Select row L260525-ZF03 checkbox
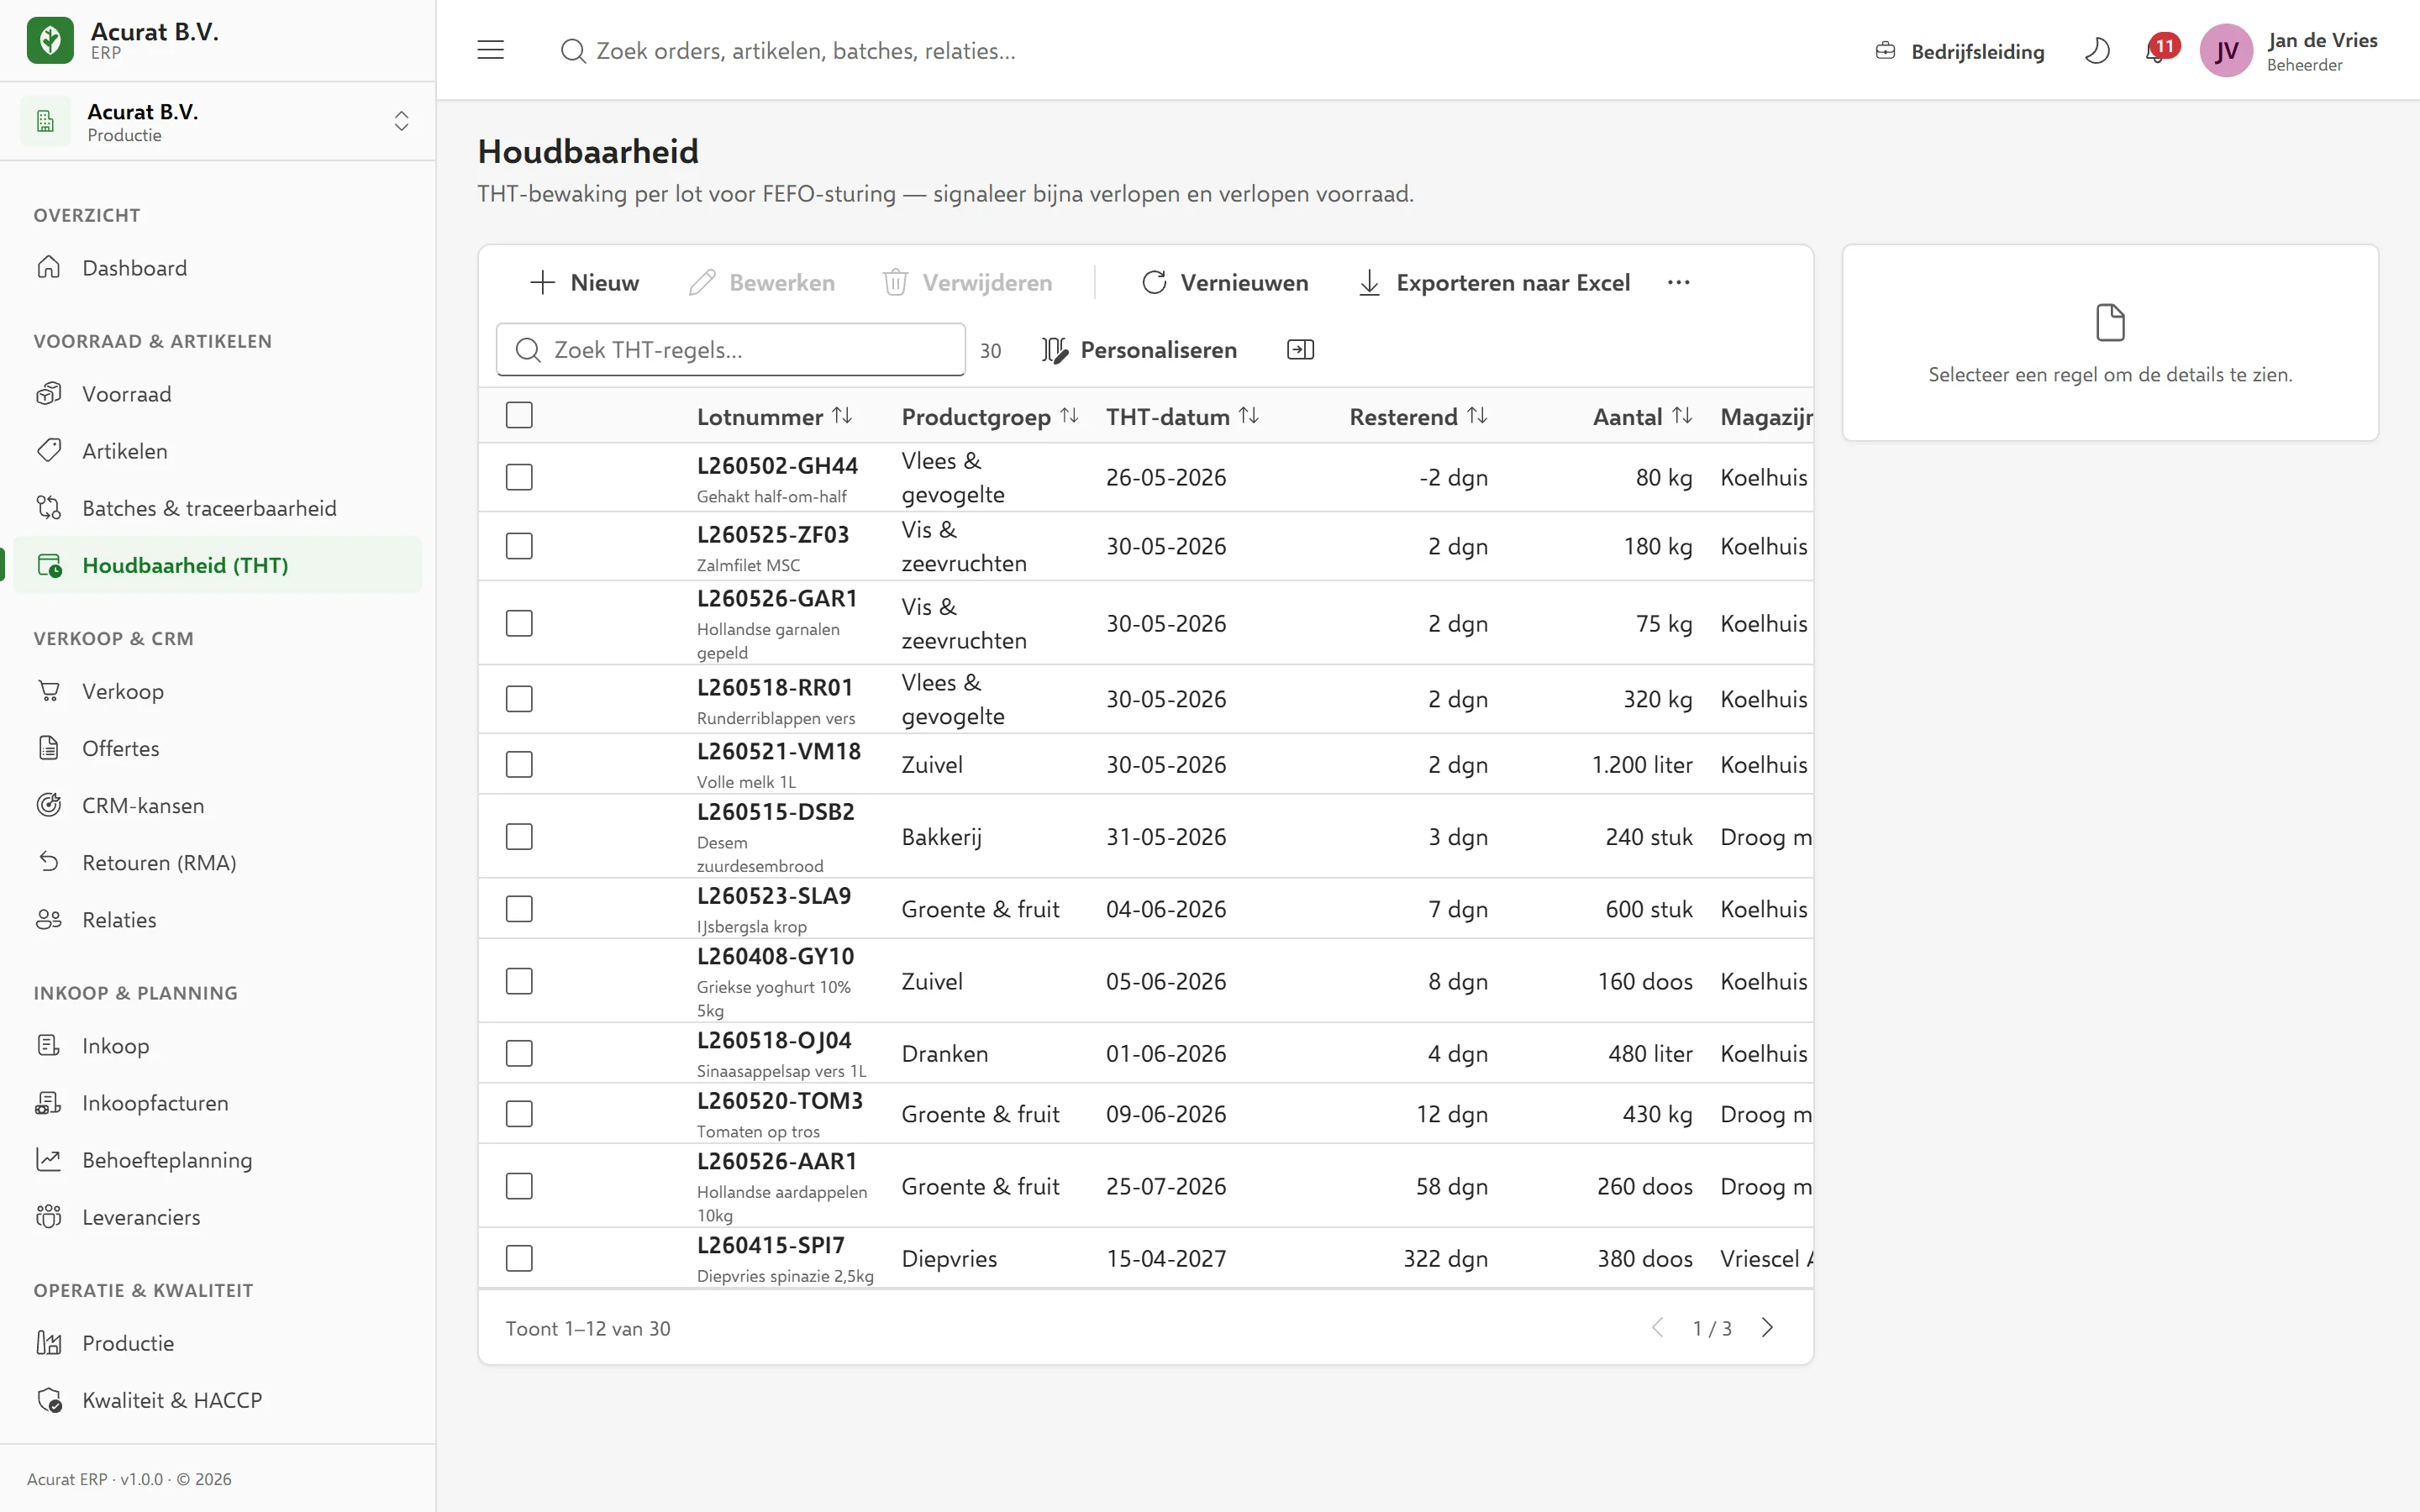 coord(519,546)
